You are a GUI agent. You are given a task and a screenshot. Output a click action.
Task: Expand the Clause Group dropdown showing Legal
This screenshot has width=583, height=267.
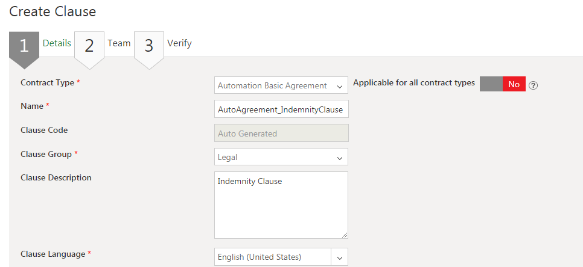(281, 157)
